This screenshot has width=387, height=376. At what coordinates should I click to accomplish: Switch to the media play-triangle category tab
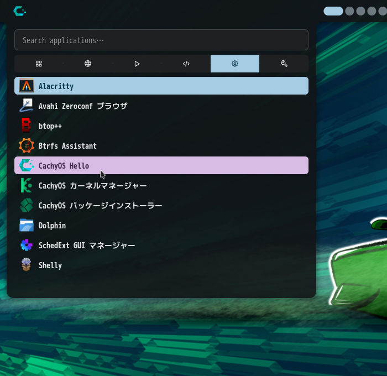point(137,64)
